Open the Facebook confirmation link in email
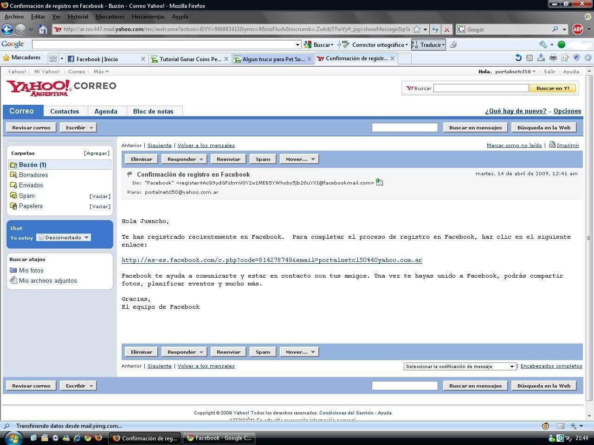594x445 pixels. [x=272, y=260]
